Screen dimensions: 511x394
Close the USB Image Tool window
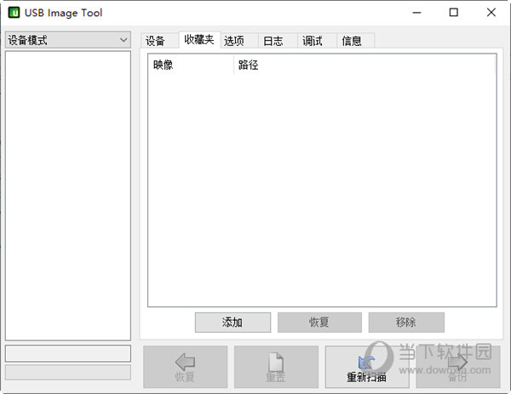pos(491,13)
